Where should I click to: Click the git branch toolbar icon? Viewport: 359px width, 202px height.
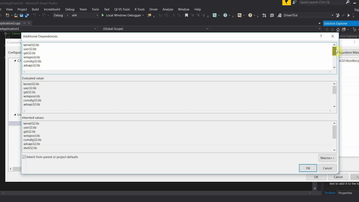264,15
